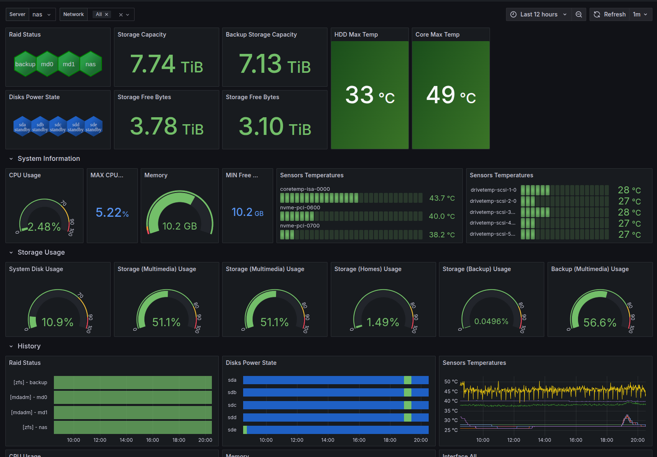Click the Storage (Homes) Usage panel title

pyautogui.click(x=368, y=269)
